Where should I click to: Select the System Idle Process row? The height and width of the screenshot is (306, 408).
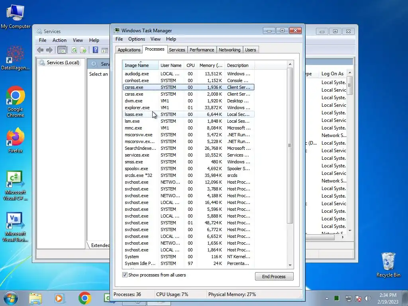pyautogui.click(x=188, y=263)
